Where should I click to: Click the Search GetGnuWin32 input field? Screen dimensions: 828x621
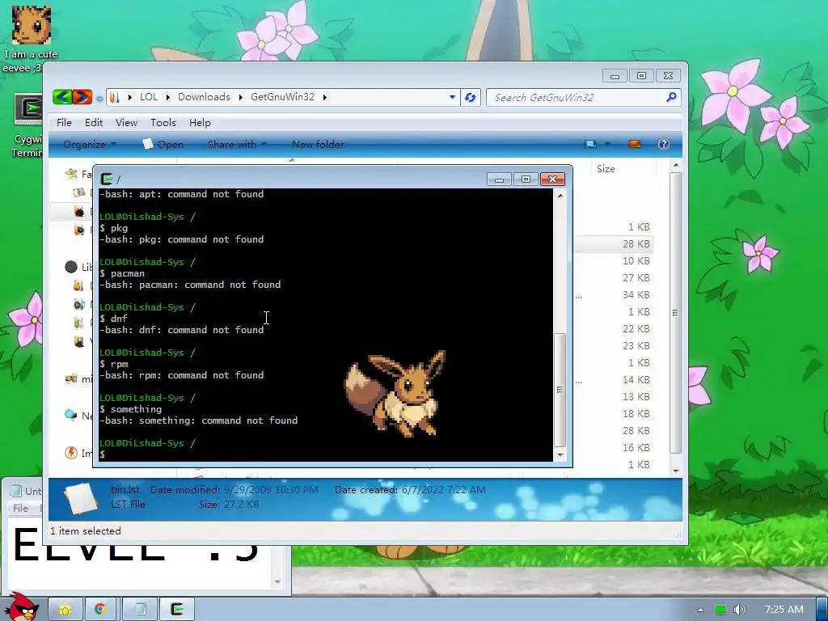click(576, 97)
